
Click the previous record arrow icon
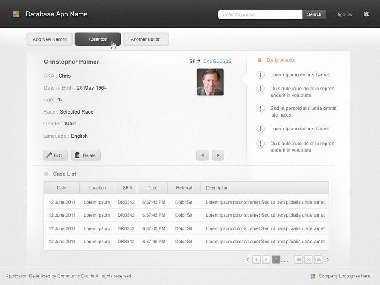tap(202, 155)
